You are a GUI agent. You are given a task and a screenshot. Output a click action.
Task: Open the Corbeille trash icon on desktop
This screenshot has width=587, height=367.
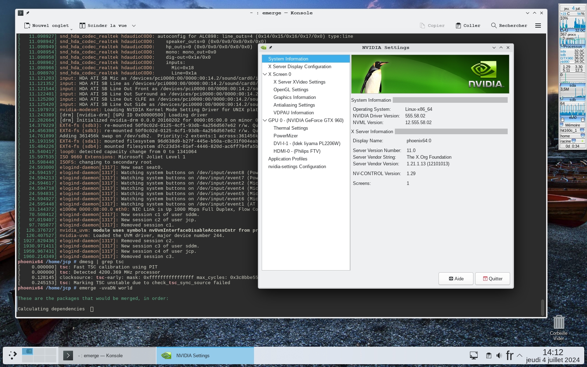tap(558, 322)
